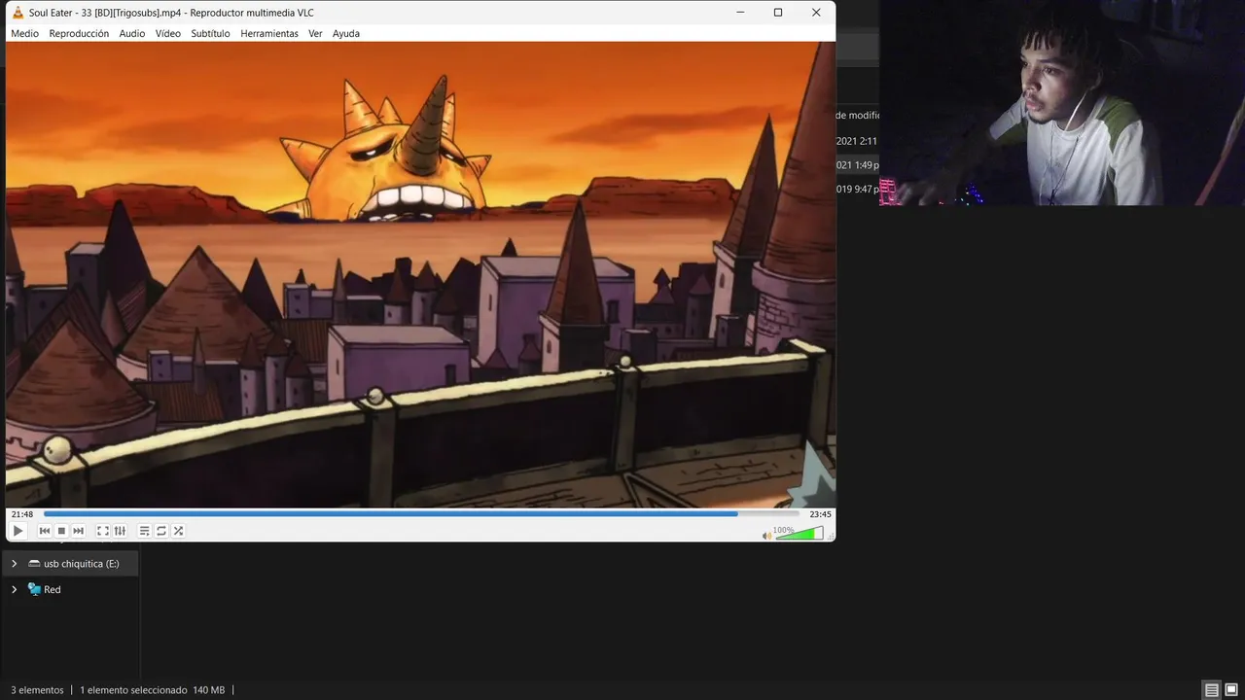Open the Herramientas menu
This screenshot has width=1245, height=700.
pos(269,33)
